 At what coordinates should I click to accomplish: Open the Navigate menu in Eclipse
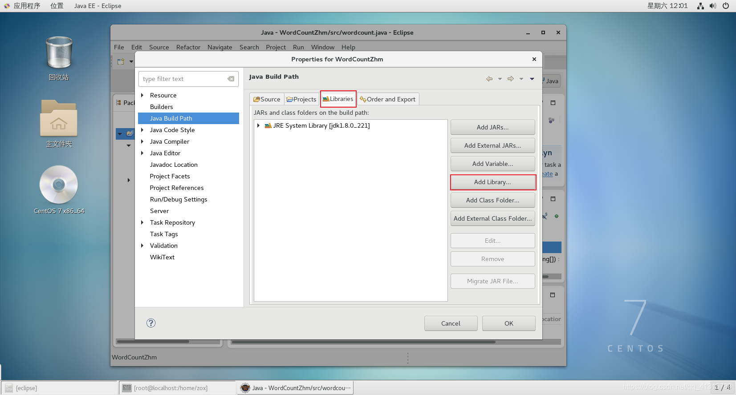pyautogui.click(x=220, y=47)
